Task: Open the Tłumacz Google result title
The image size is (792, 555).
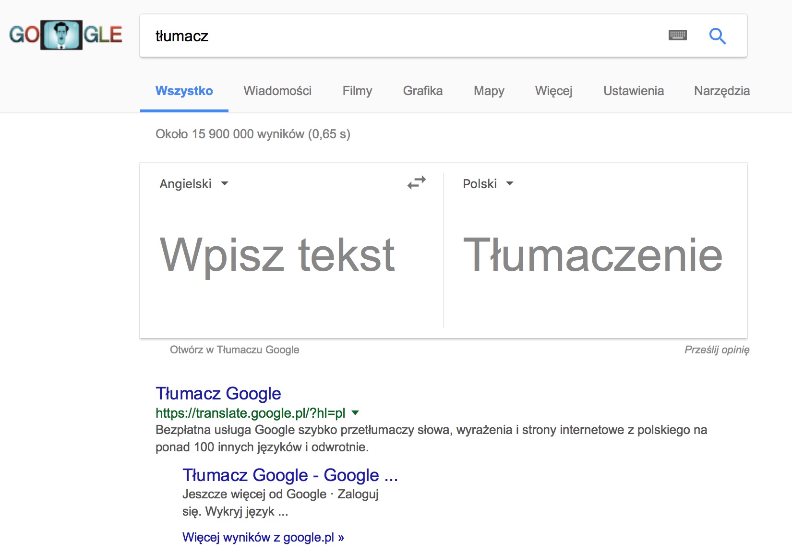Action: pos(218,394)
